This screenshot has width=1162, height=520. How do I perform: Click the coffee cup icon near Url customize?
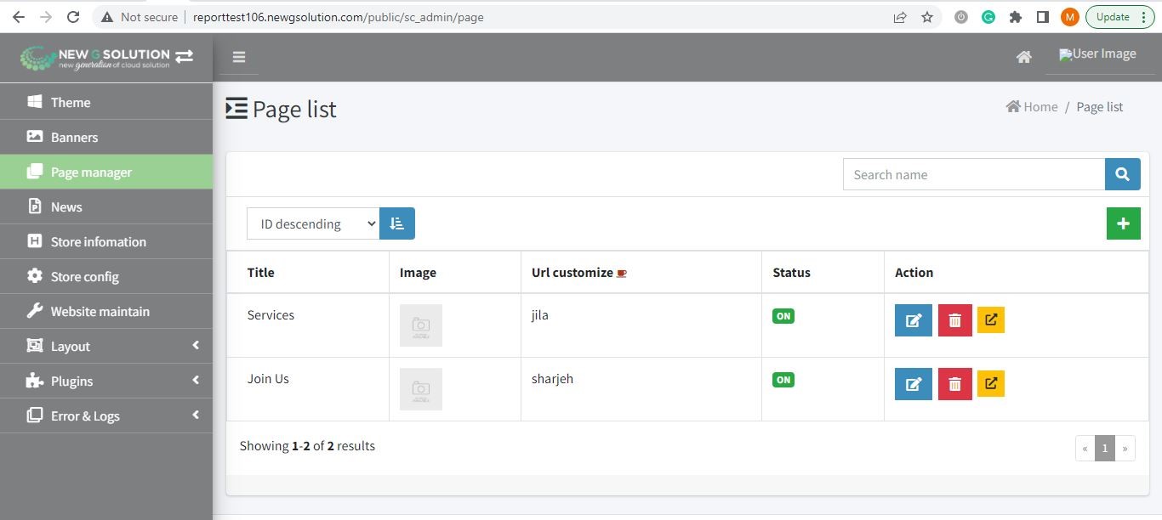tap(622, 274)
